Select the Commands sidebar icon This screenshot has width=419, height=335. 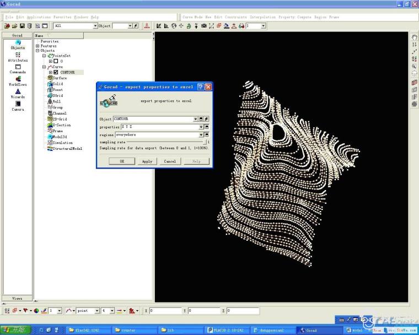pos(18,68)
